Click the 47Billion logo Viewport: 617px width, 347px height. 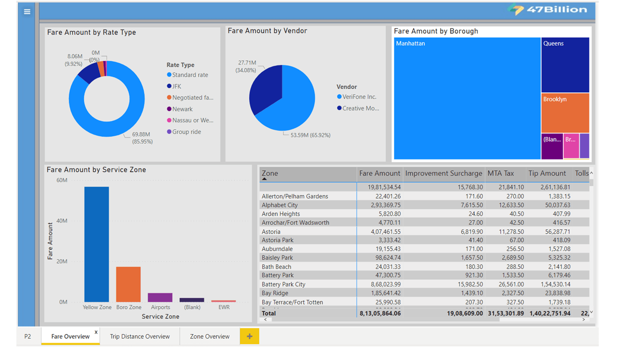click(547, 9)
